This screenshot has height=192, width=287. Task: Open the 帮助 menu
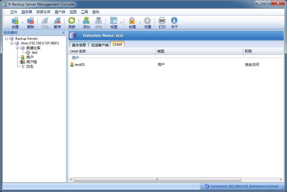(96, 12)
